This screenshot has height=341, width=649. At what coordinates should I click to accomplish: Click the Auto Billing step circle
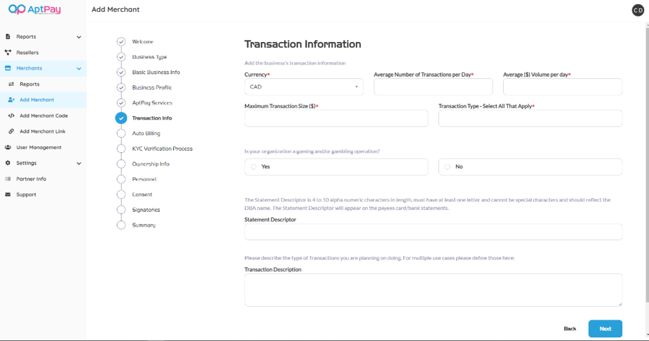[x=121, y=133]
